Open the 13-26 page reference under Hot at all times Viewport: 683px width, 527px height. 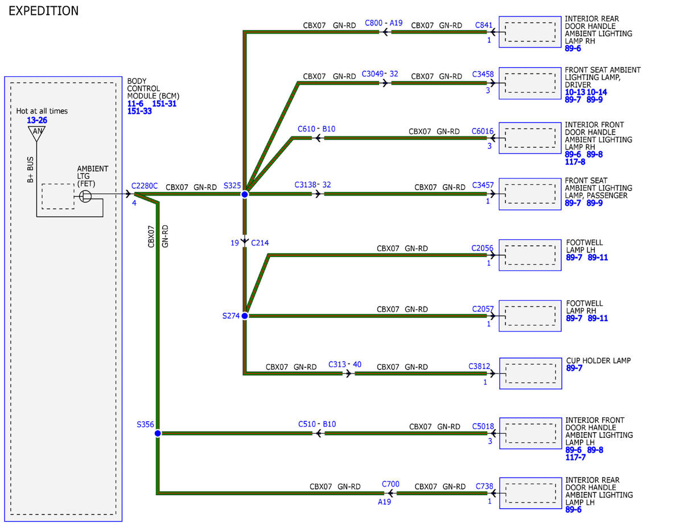click(x=37, y=121)
